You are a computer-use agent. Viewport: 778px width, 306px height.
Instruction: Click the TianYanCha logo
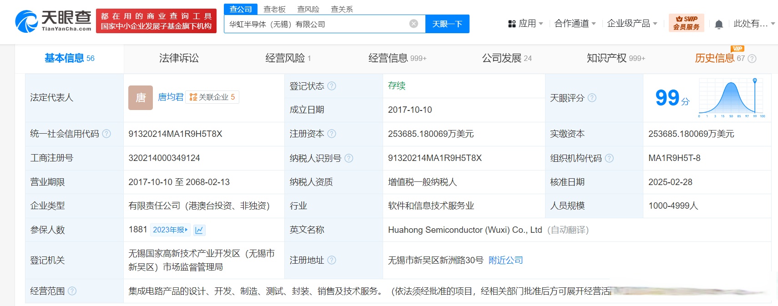click(53, 21)
